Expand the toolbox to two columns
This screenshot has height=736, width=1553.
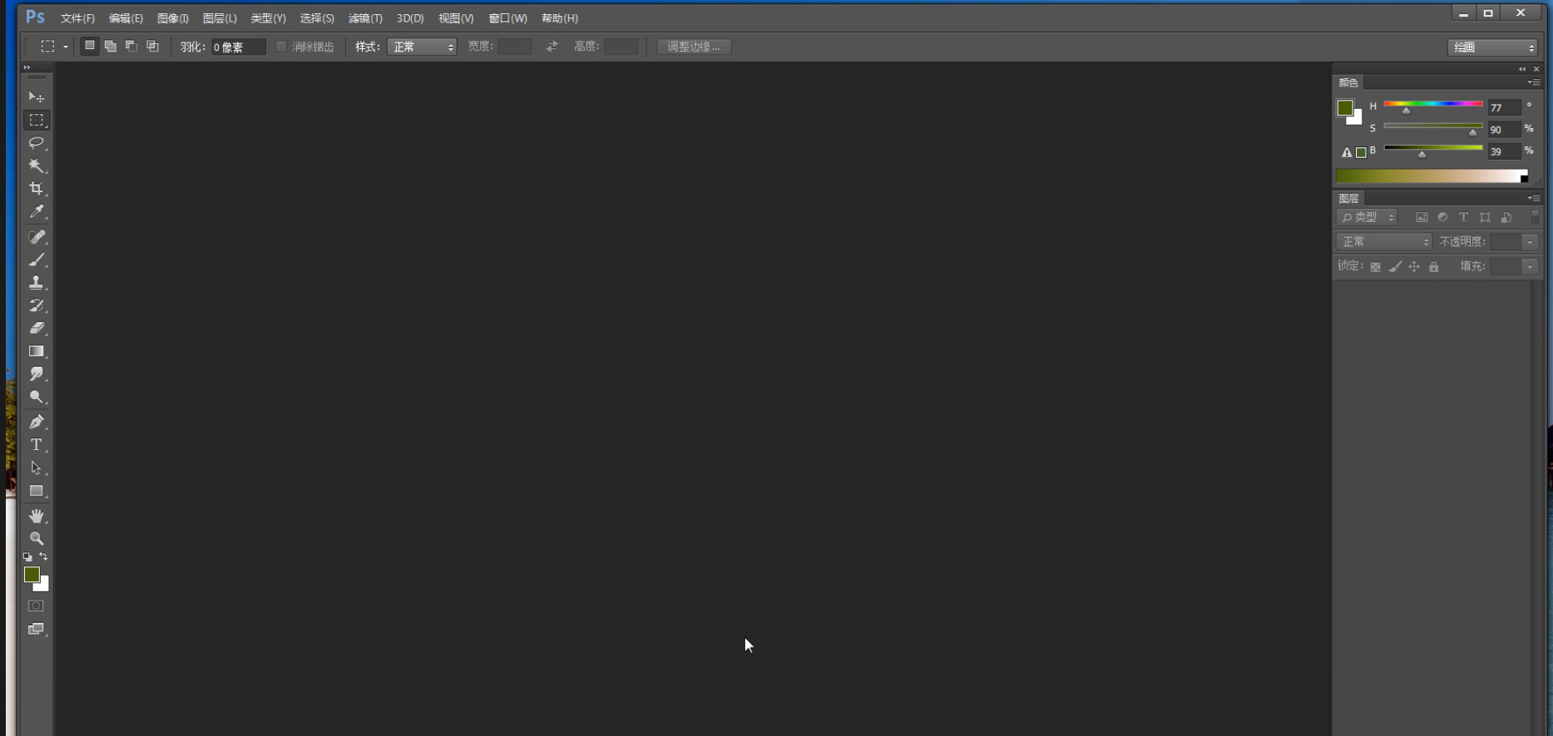[x=27, y=67]
